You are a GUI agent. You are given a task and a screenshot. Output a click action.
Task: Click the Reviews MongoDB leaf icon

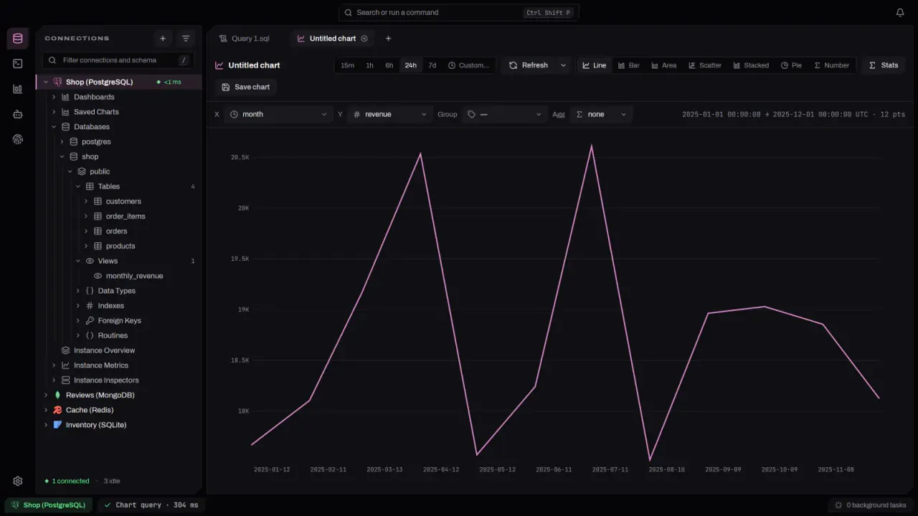click(x=58, y=395)
